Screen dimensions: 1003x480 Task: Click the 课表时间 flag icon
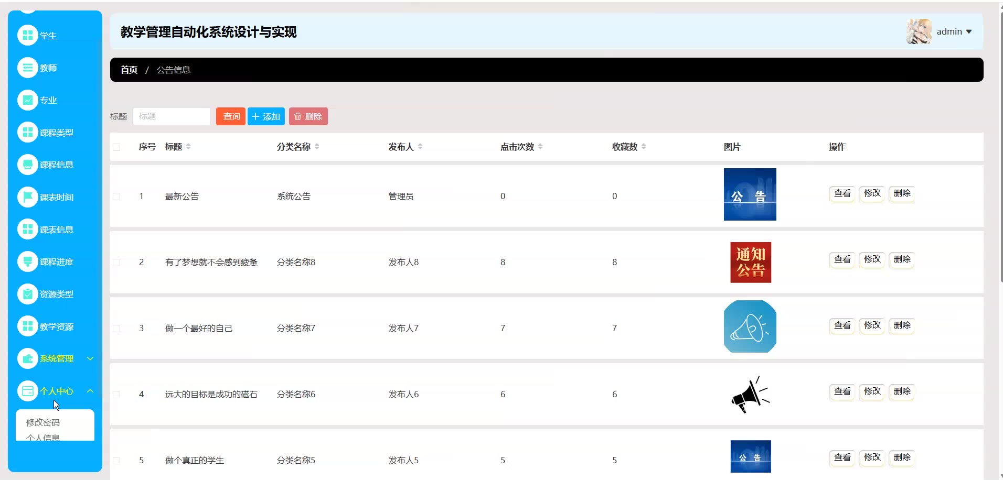tap(28, 197)
